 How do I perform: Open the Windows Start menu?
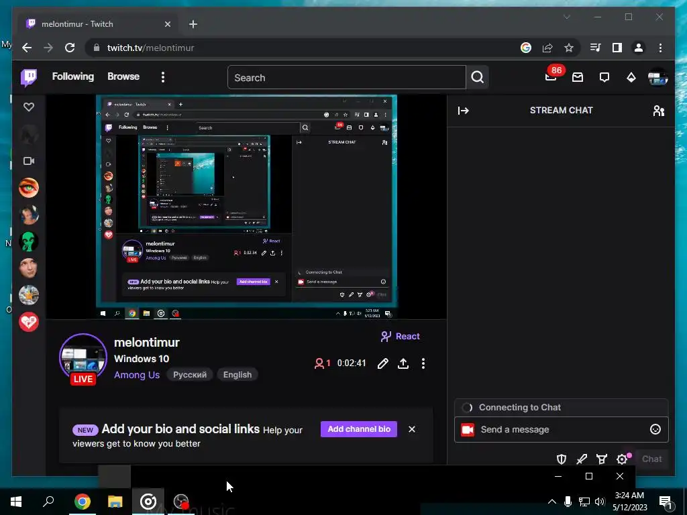tap(16, 502)
